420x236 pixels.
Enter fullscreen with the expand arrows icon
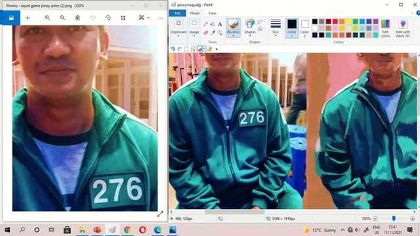[x=160, y=214]
